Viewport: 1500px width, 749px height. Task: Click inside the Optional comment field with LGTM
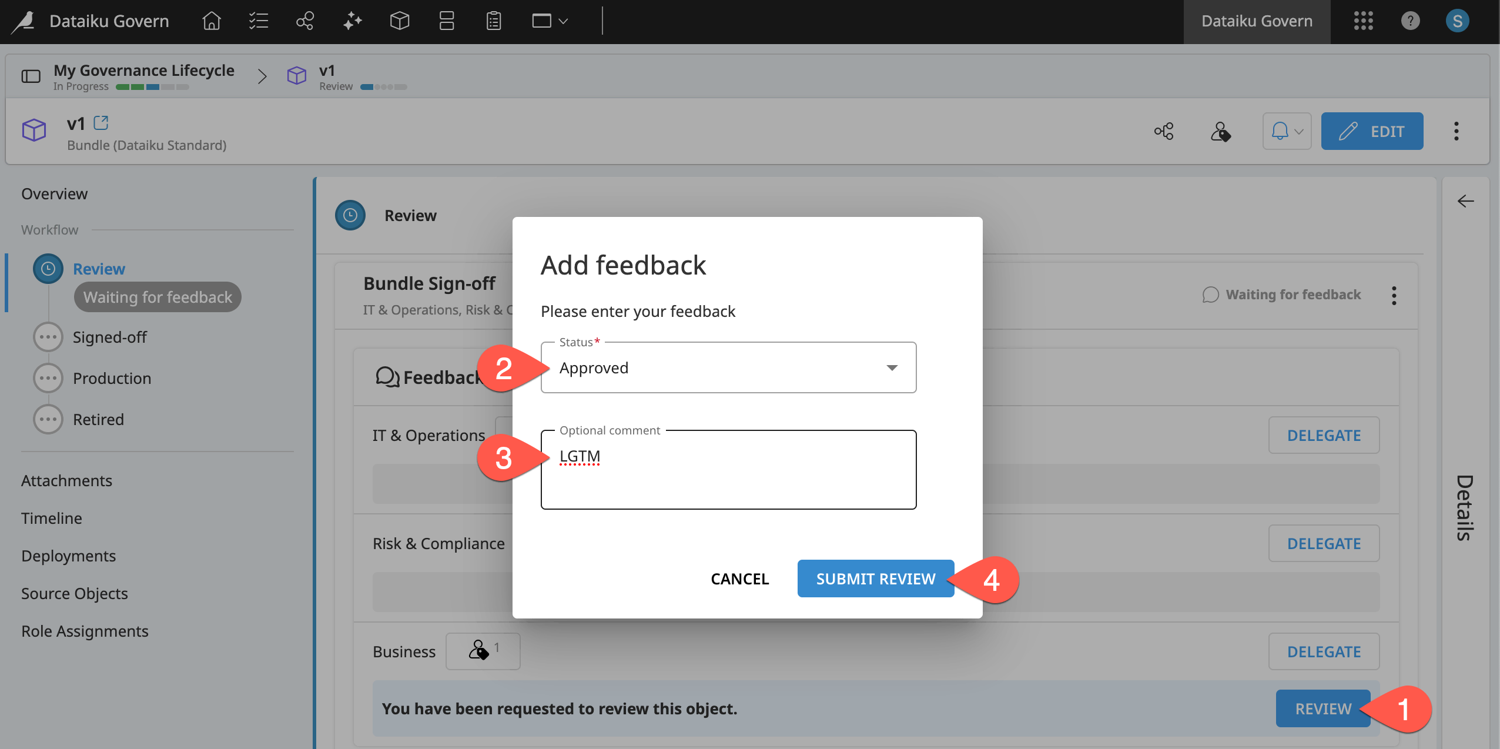728,469
